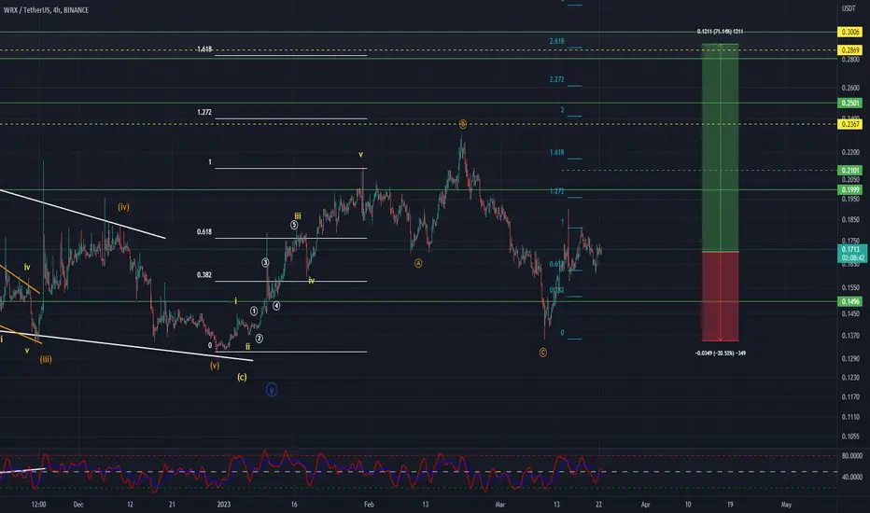Select the white 1.272 Fibonacci level label
Image resolution: width=870 pixels, height=513 pixels.
pyautogui.click(x=204, y=112)
